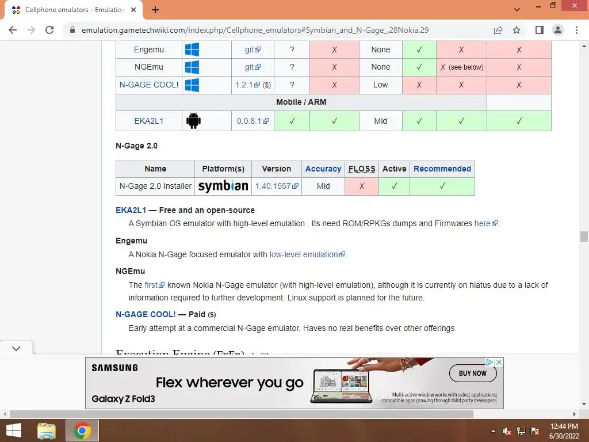Click the address bar URL

(x=255, y=30)
